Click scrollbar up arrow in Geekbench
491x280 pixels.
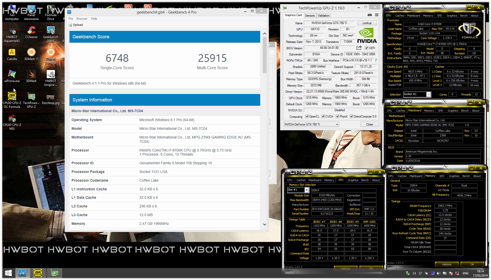(x=265, y=33)
